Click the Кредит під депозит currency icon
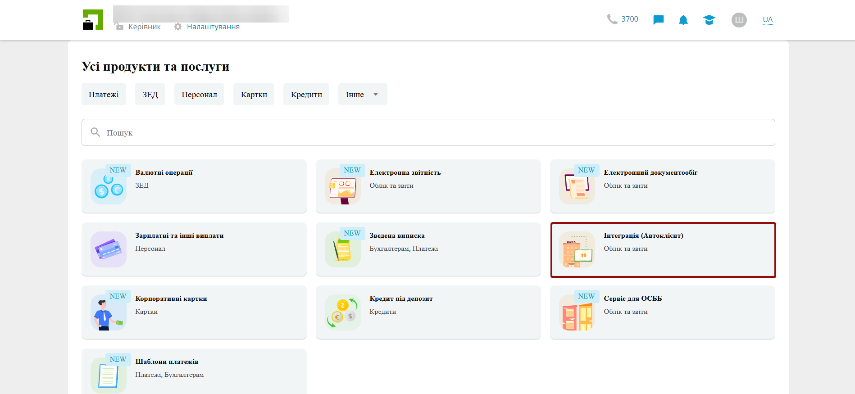This screenshot has height=394, width=855. click(343, 312)
